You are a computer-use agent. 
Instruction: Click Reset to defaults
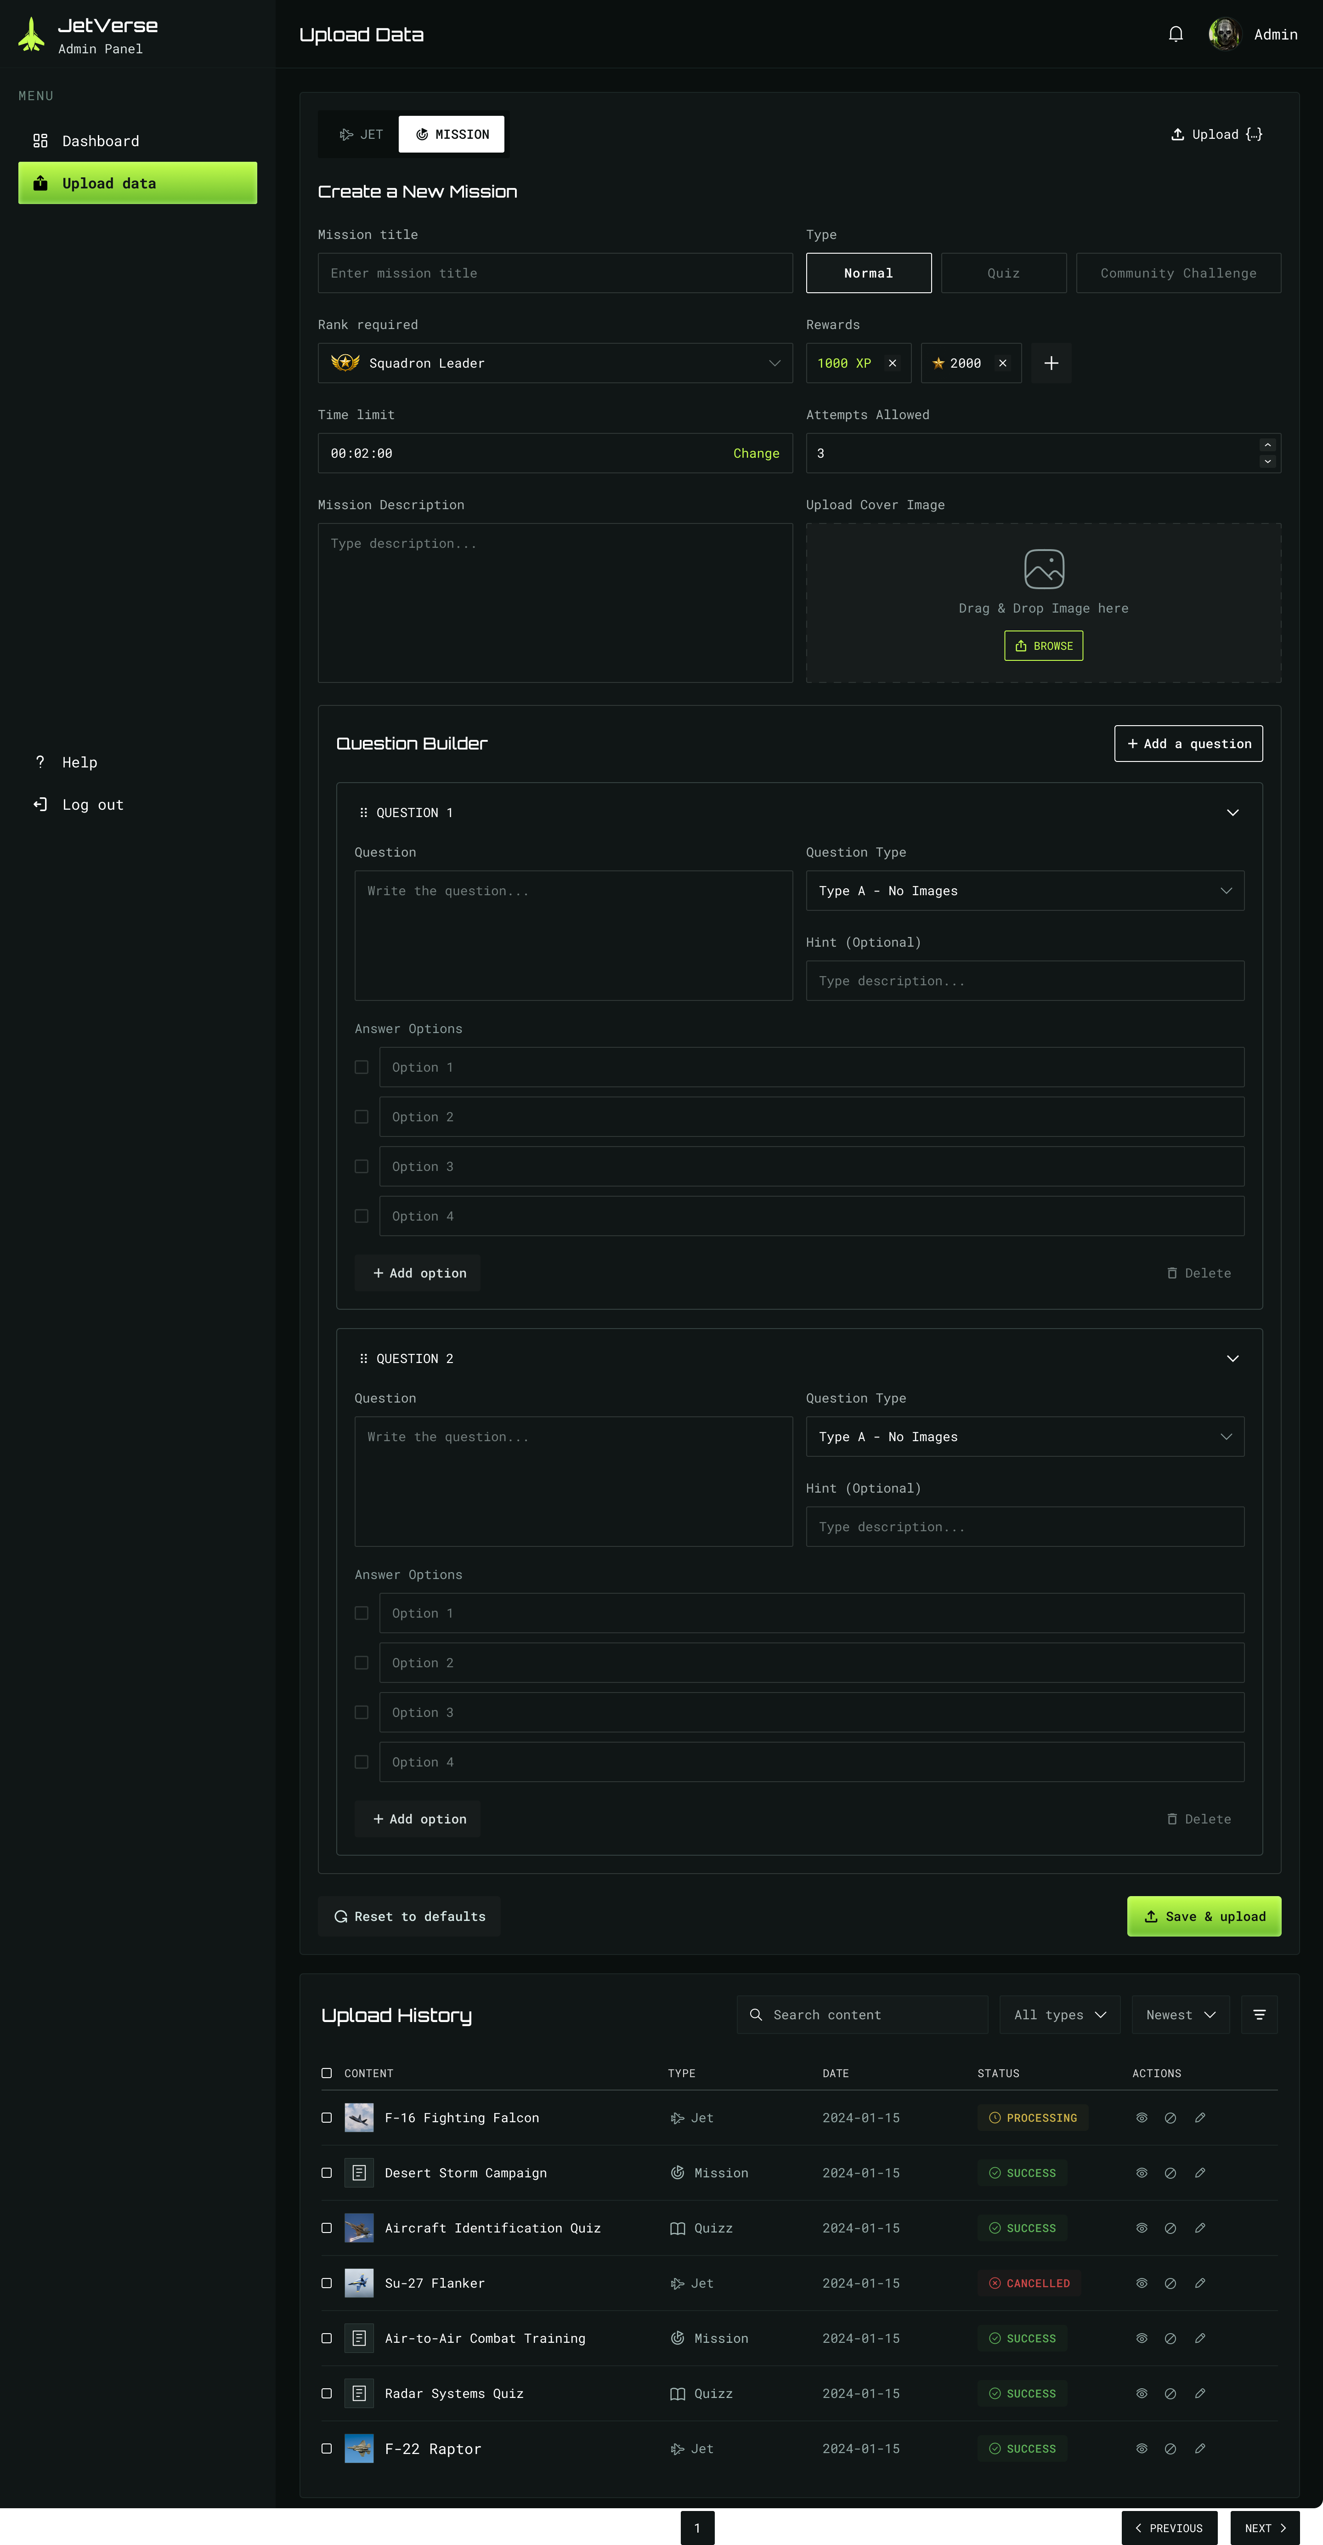tap(410, 1917)
